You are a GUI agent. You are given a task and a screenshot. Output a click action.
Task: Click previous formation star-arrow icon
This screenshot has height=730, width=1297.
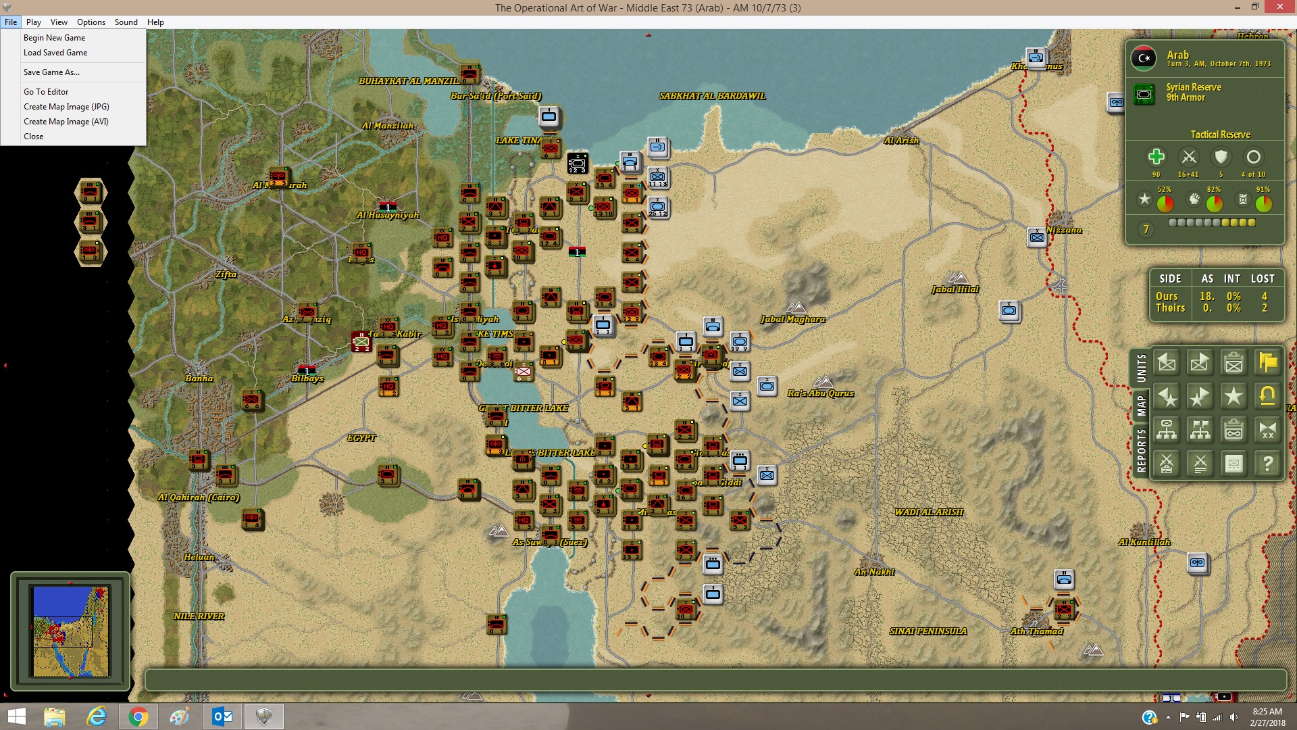point(1167,397)
